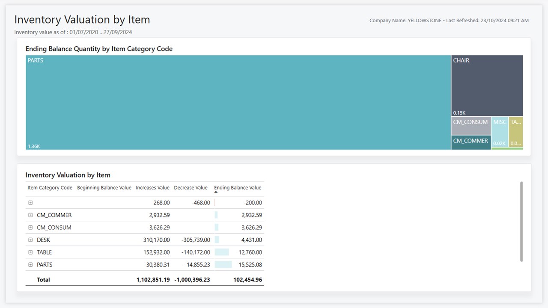Click the -468.00 Decrease Value cell
This screenshot has width=548, height=308.
coord(201,203)
